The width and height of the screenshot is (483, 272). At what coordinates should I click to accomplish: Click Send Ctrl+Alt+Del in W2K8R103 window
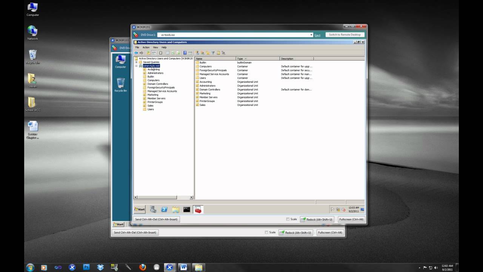coord(135,232)
